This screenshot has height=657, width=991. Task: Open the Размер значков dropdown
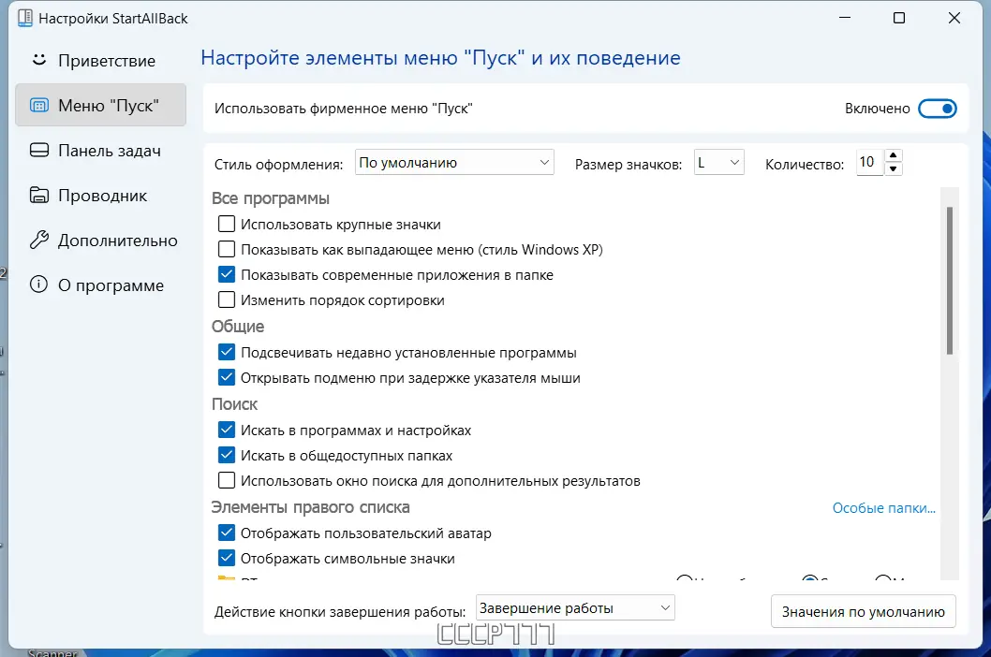pos(718,161)
